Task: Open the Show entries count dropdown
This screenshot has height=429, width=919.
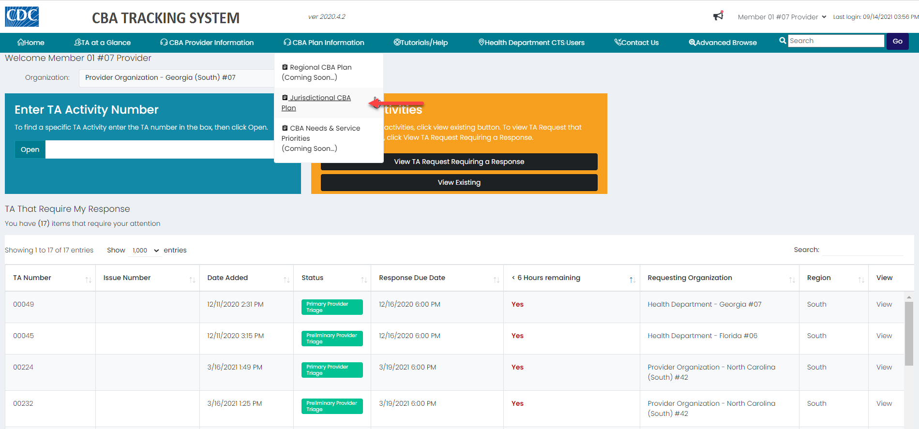Action: (145, 251)
